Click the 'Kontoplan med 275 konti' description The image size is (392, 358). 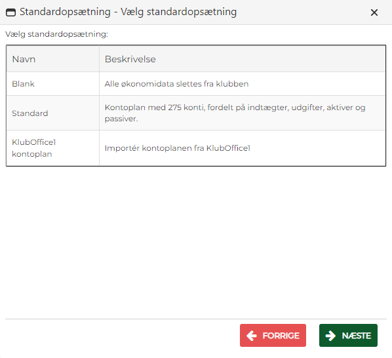tap(235, 113)
